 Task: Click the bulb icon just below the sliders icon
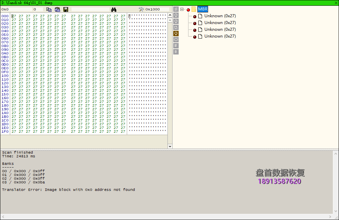[176, 15]
